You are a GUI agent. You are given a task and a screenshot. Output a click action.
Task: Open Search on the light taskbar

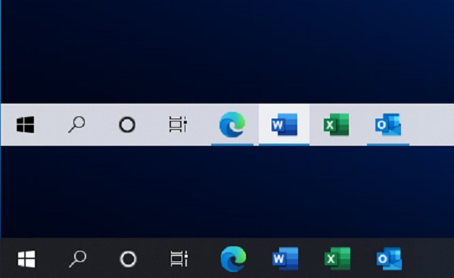pos(76,125)
